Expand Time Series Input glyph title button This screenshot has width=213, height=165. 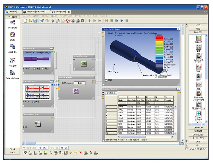52,81
